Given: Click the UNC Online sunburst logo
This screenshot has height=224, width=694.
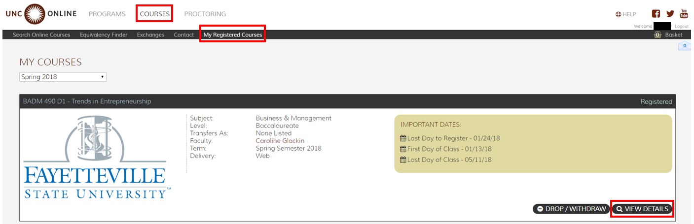Looking at the screenshot, I should 34,13.
